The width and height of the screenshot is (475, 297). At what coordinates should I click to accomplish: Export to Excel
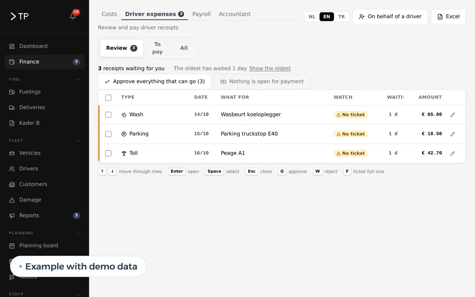pos(448,17)
